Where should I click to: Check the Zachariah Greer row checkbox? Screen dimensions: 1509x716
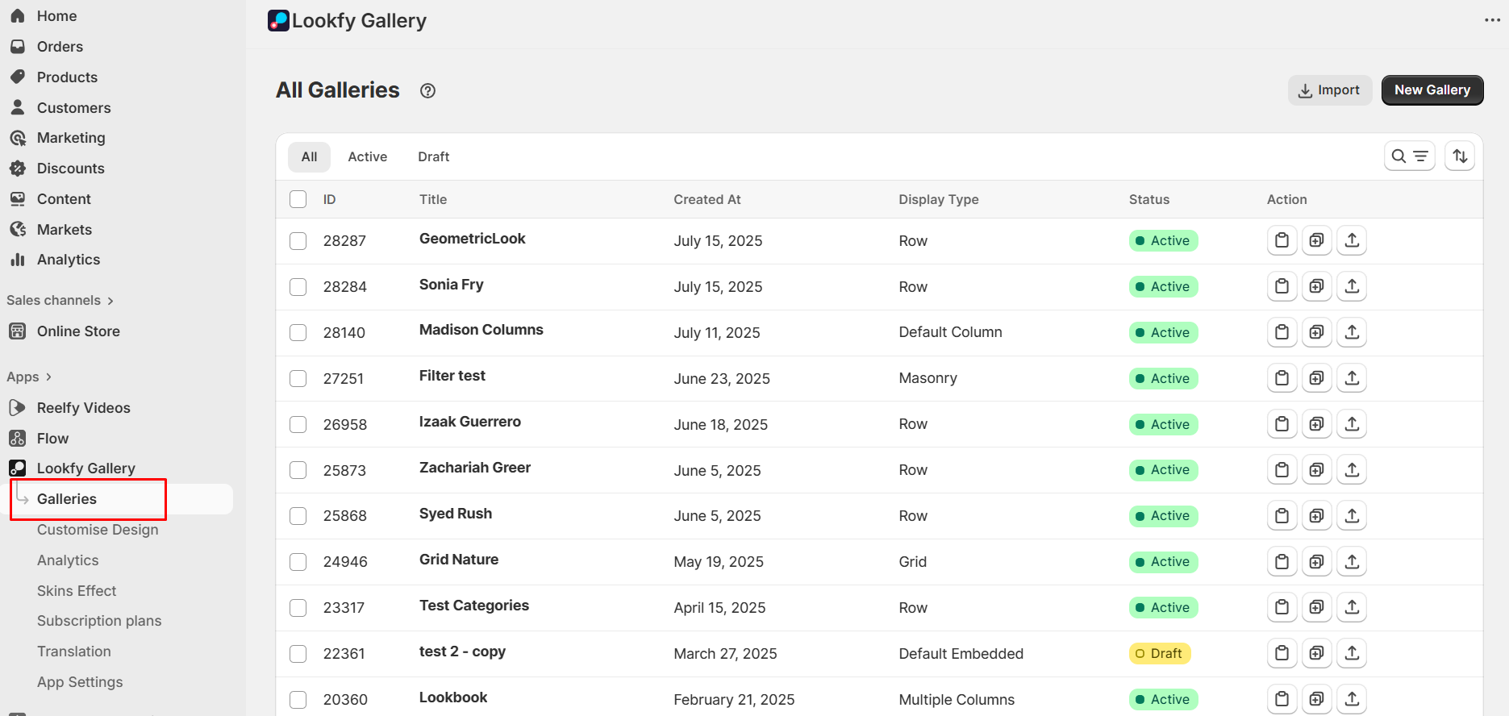[x=298, y=470]
